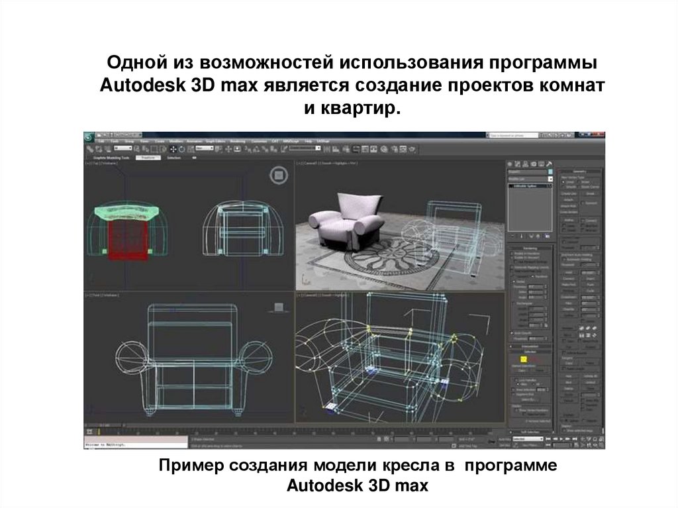Click the time slider on the timeline
This screenshot has width=678, height=508.
[x=105, y=425]
